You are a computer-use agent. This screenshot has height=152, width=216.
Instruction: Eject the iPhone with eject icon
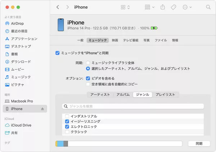point(42,109)
